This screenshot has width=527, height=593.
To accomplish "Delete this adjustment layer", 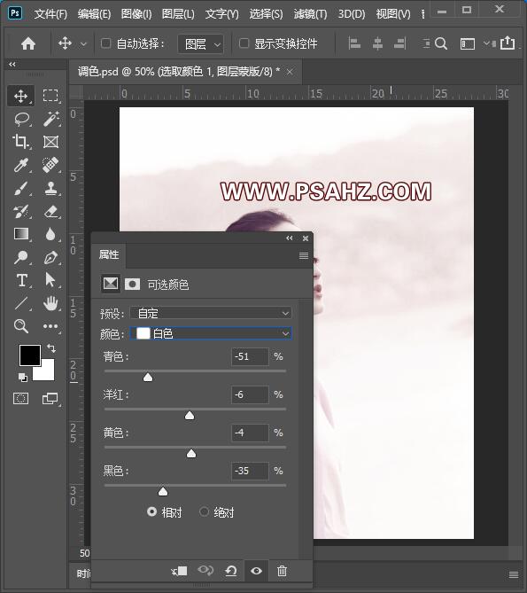I will (x=282, y=571).
